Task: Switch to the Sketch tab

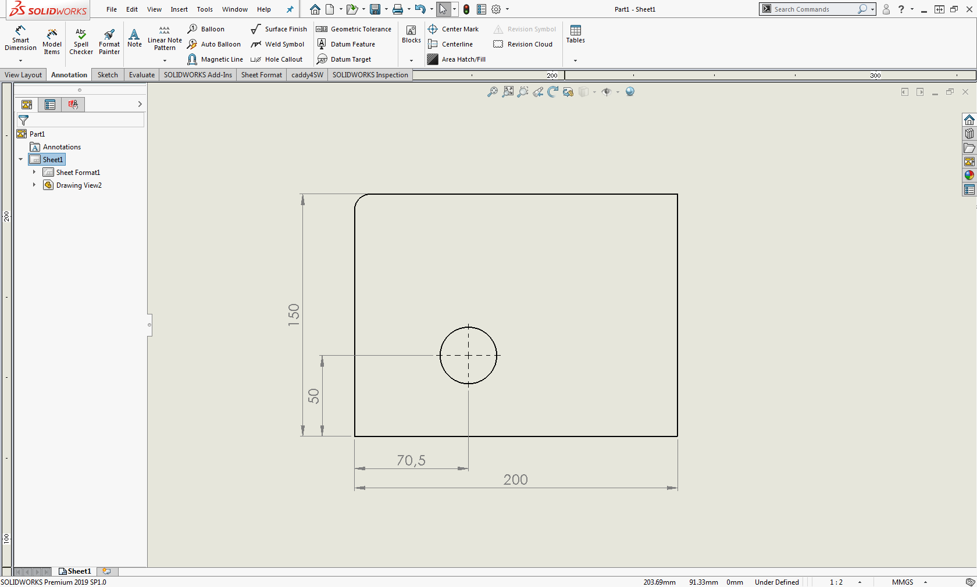Action: click(108, 75)
